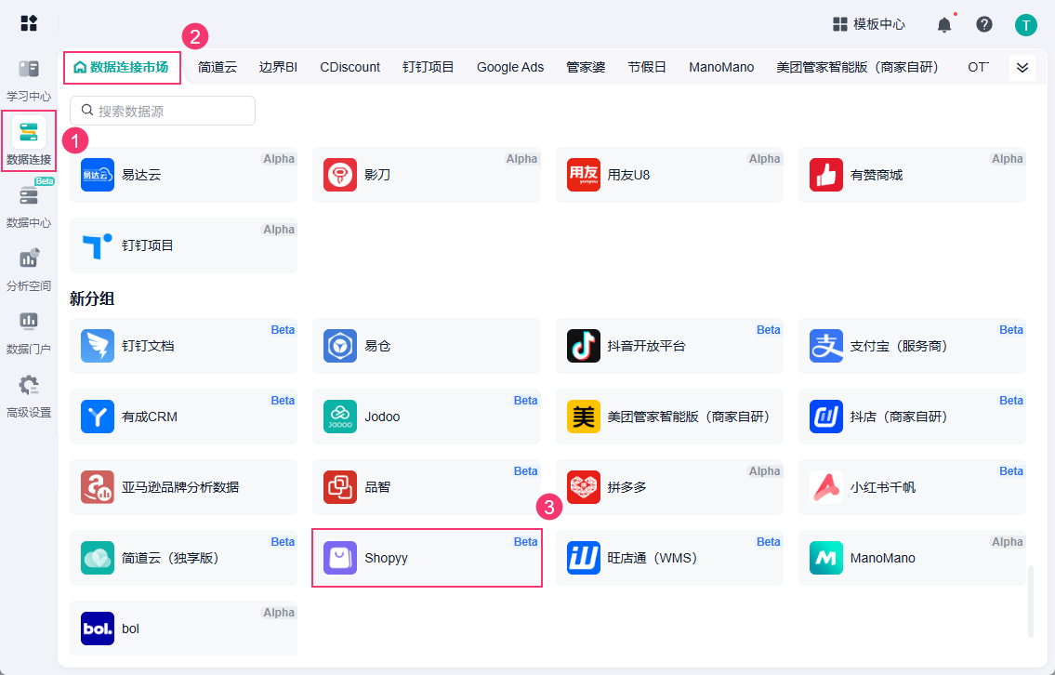Viewport: 1055px width, 675px height.
Task: Select the 抖音开放平台 icon
Action: click(584, 346)
